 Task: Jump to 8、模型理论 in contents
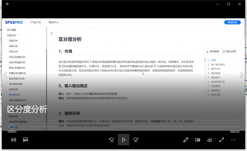click(214, 90)
